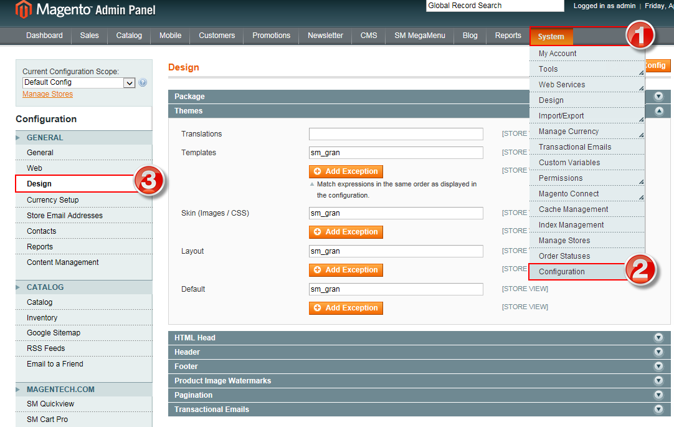Image resolution: width=674 pixels, height=427 pixels.
Task: Open Store Email Addresses configuration
Action: 84,216
